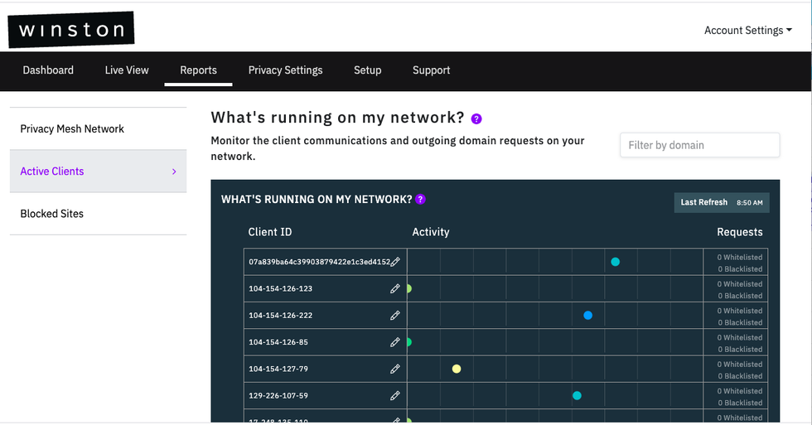Click the purple help icon beside page heading
This screenshot has width=812, height=425.
coord(476,119)
